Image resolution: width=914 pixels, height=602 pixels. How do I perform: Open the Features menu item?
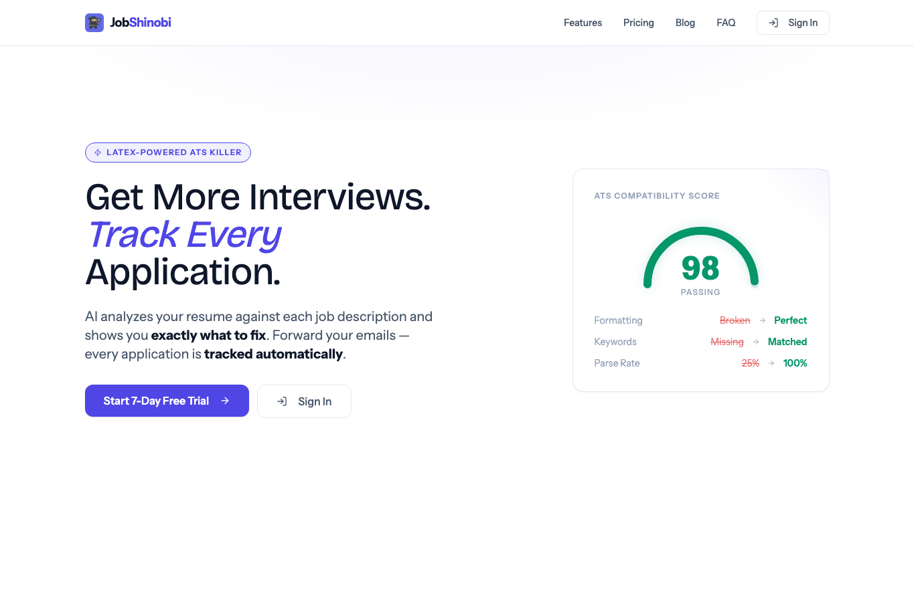tap(583, 23)
